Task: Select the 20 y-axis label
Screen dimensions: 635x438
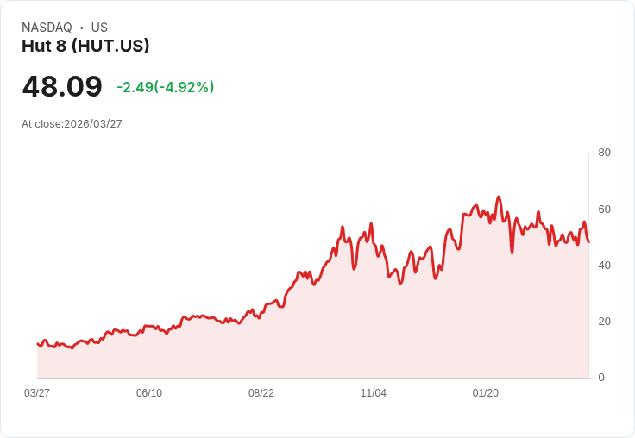Action: pos(604,322)
